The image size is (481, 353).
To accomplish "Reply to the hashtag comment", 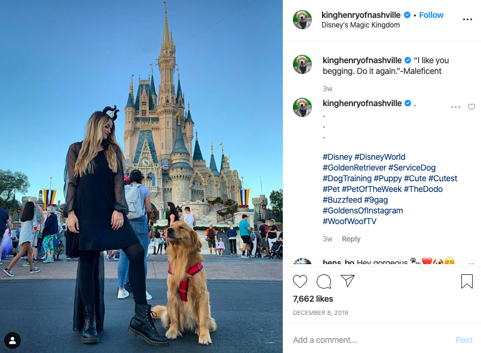I will point(351,239).
